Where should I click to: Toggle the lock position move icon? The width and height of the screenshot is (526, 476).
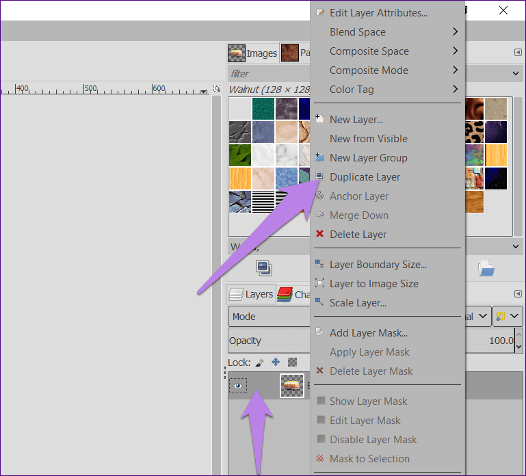pyautogui.click(x=276, y=362)
